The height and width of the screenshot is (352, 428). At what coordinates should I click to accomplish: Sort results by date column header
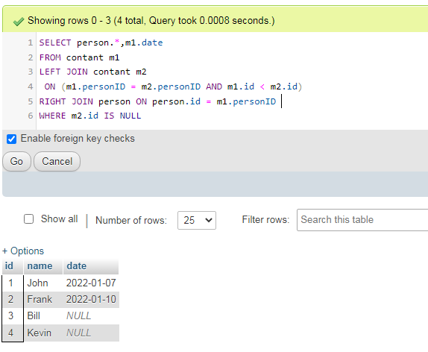coord(76,265)
